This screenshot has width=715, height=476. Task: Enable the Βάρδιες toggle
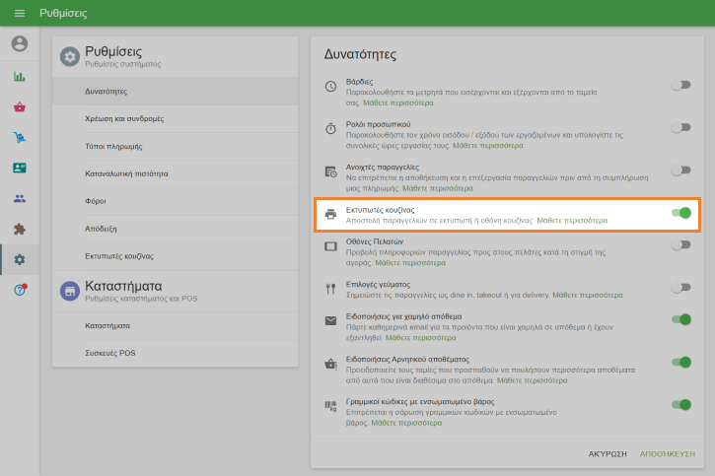coord(680,86)
